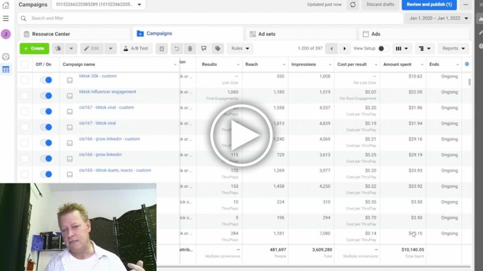483x271 pixels.
Task: Toggle off cis167 - tiktok viral - custom campaign
Action: (46, 112)
